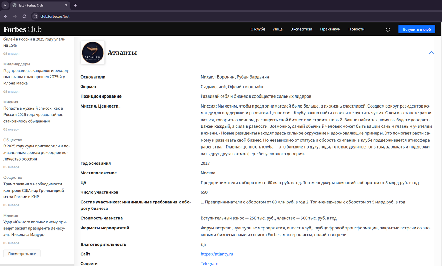Viewport: 442px width, 266px height.
Task: Click the Стоимость членства row label
Action: [102, 218]
